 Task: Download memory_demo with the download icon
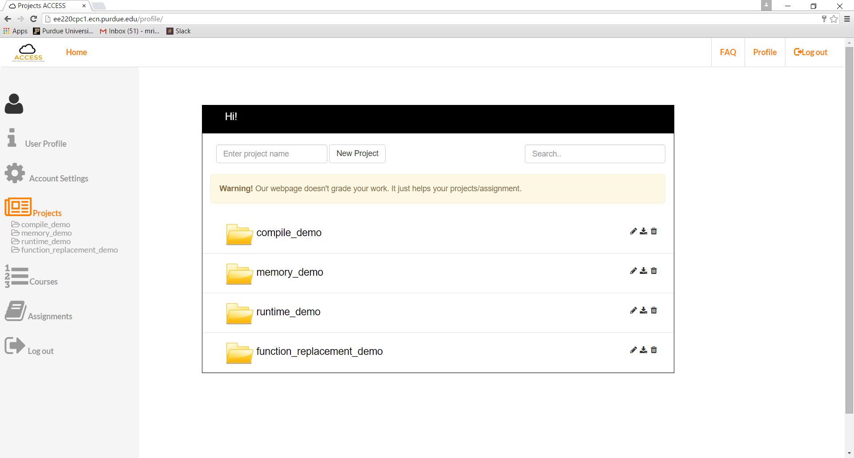tap(644, 271)
